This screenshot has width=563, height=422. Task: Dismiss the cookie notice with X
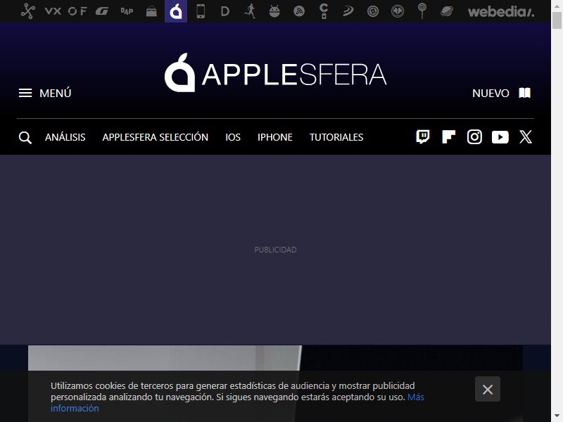488,390
